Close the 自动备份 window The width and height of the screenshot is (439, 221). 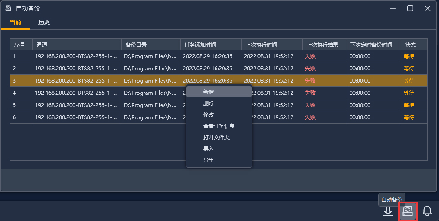428,8
